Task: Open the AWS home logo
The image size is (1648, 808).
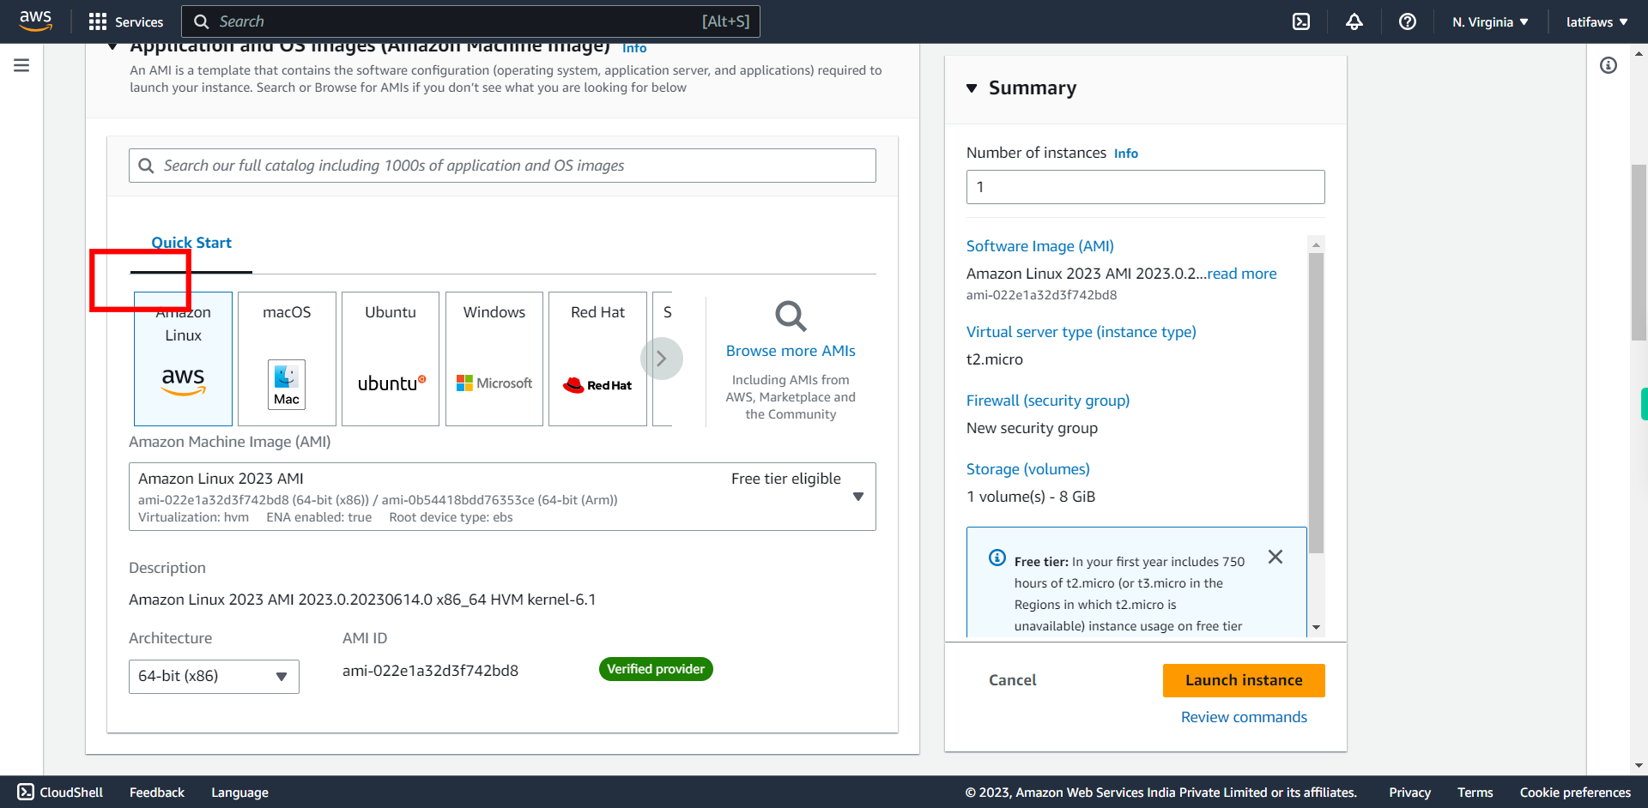Action: point(35,21)
